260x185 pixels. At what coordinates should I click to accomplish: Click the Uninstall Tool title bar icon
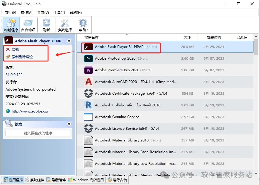click(x=4, y=4)
